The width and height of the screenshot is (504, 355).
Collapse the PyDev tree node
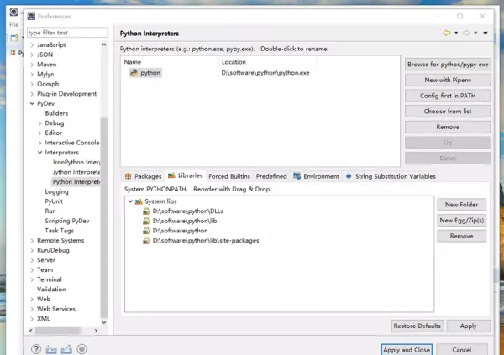32,103
